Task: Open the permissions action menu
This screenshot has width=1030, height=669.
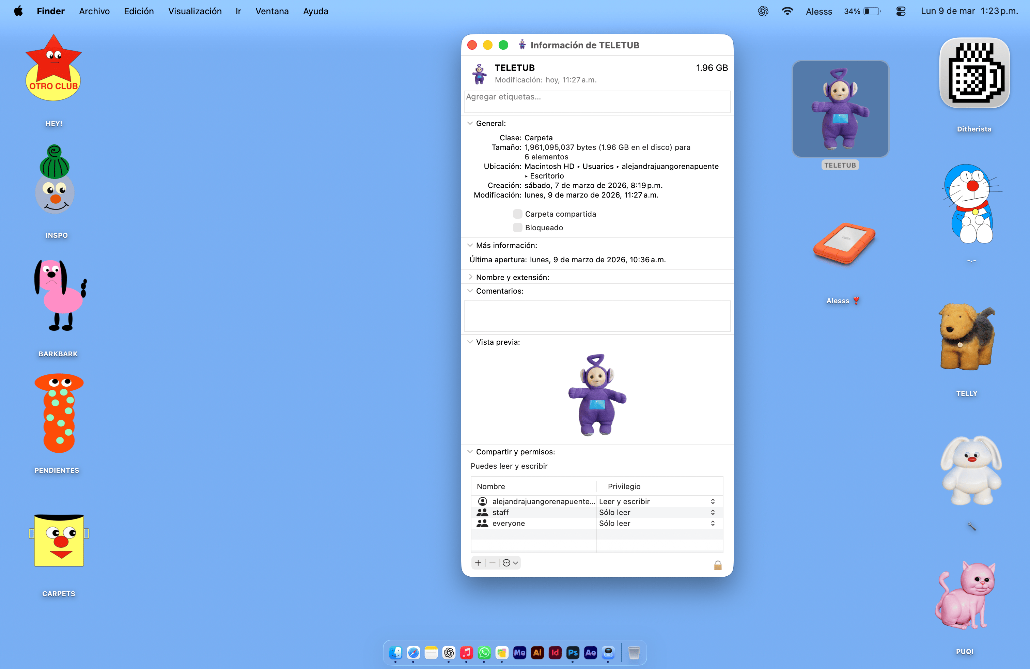Action: tap(510, 562)
